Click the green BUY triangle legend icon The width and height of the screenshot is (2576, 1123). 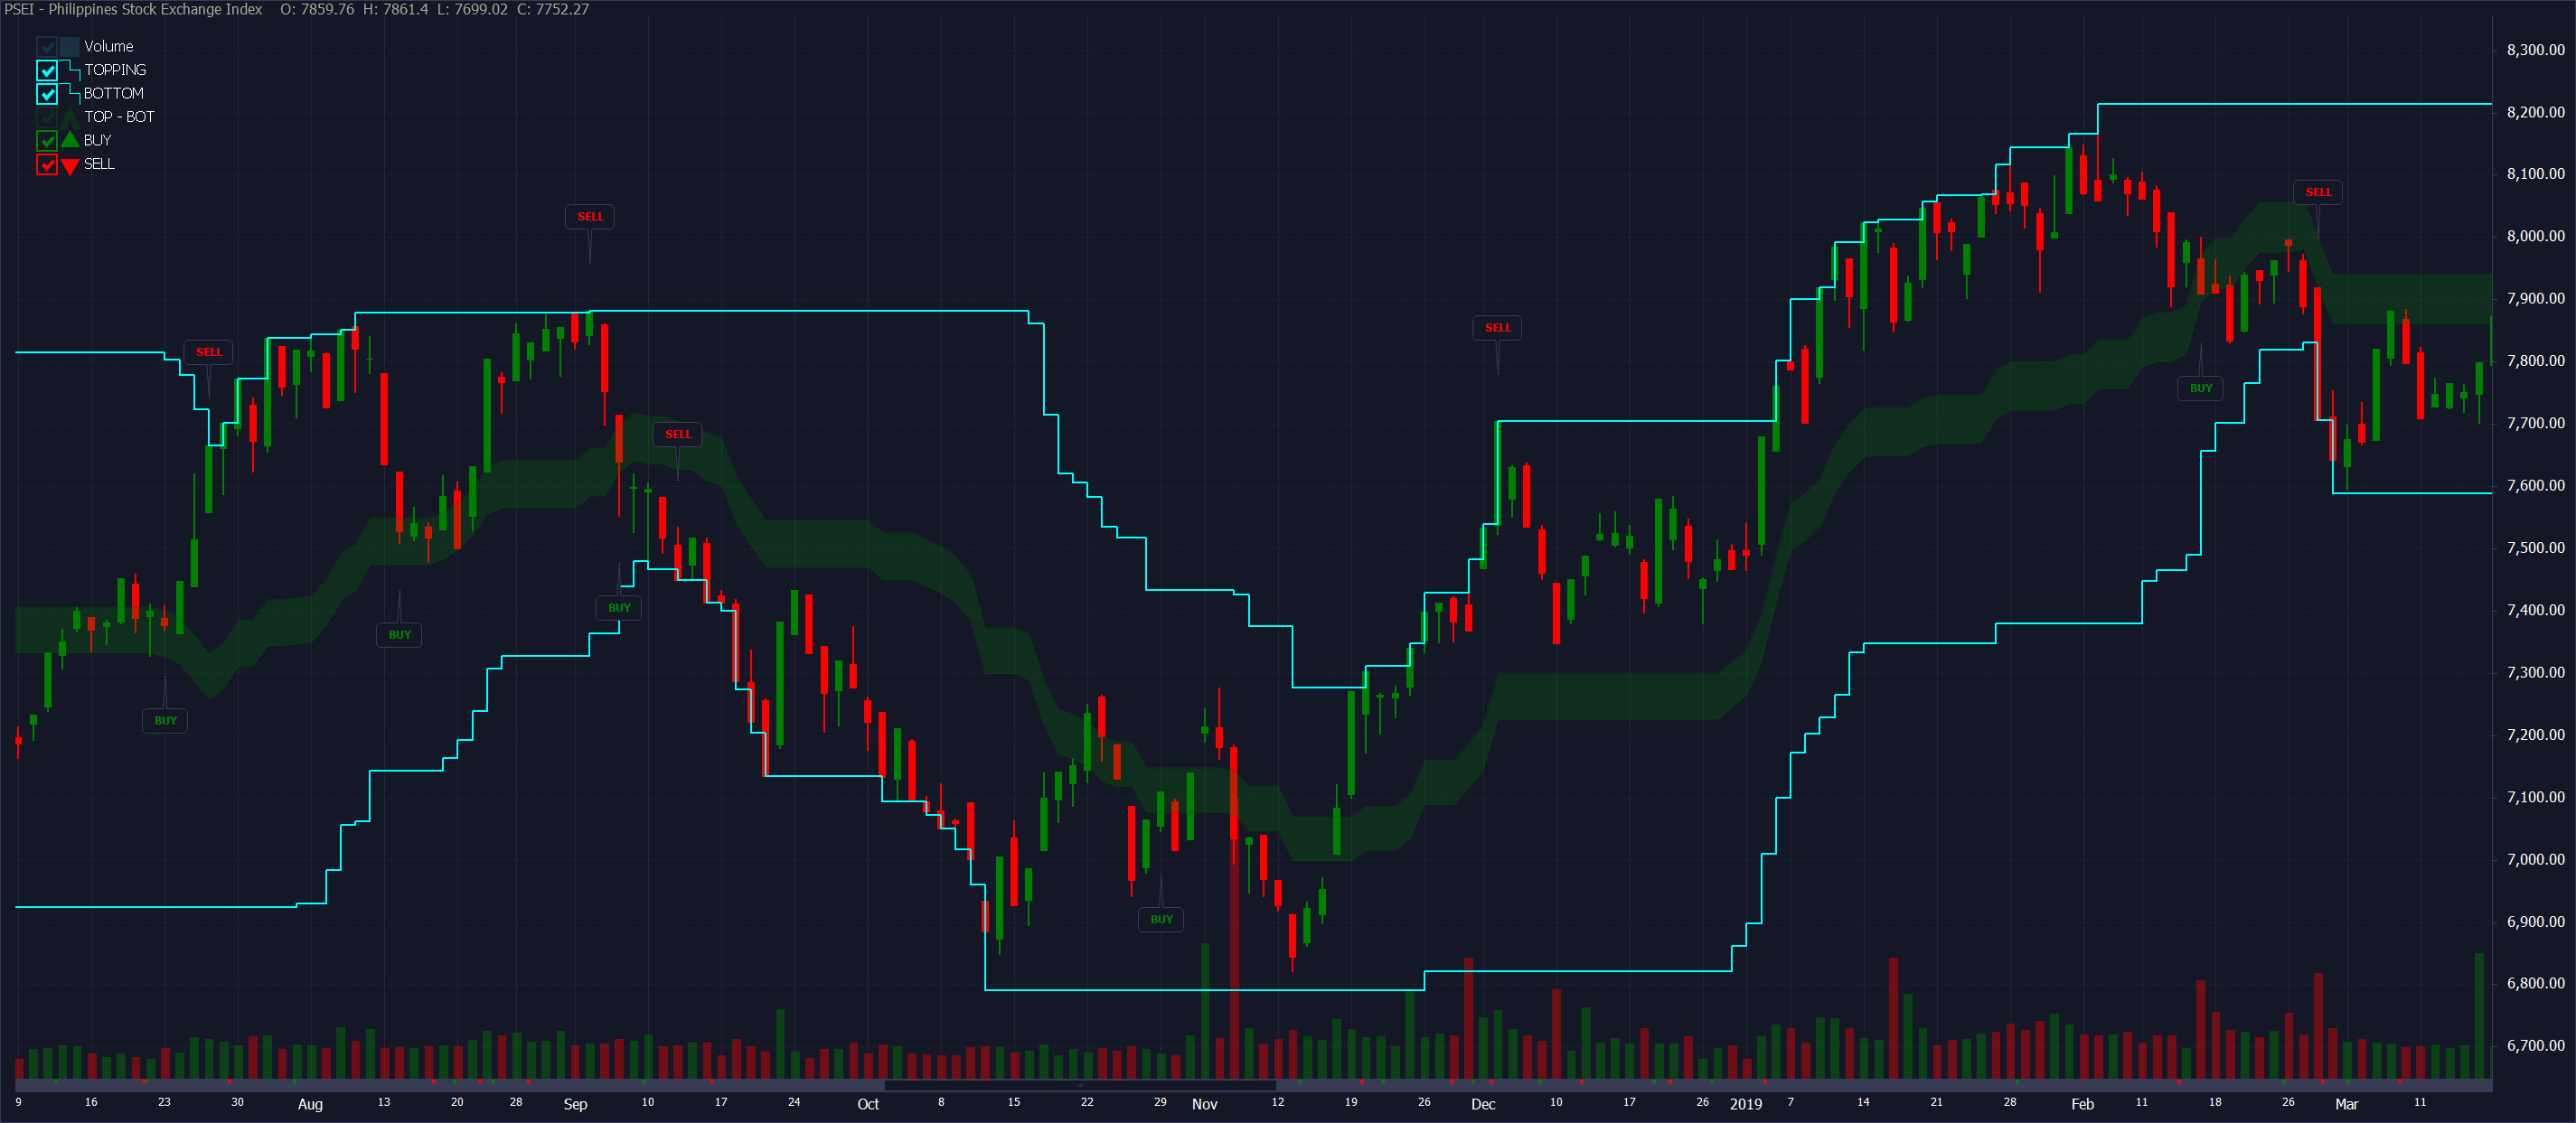point(70,140)
